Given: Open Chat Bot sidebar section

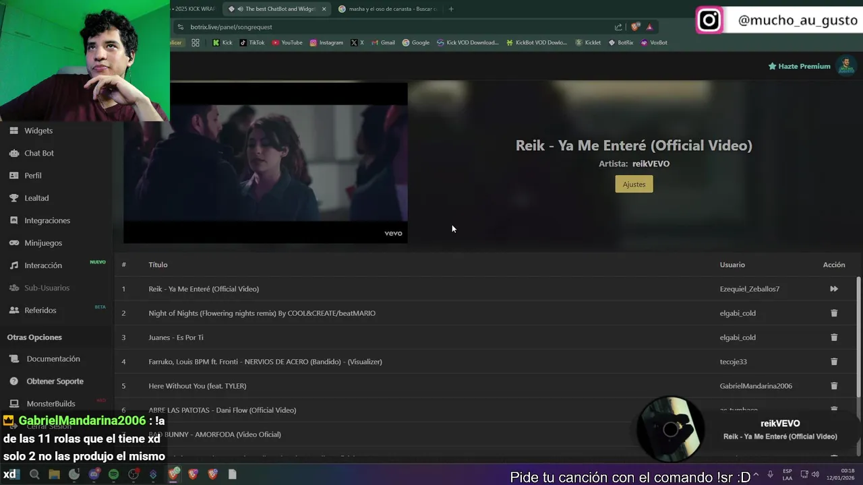Looking at the screenshot, I should (39, 153).
